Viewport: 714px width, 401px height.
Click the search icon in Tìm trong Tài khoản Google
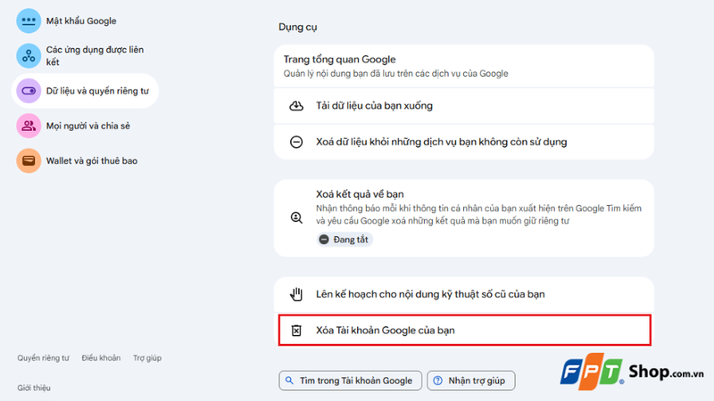[x=289, y=381]
